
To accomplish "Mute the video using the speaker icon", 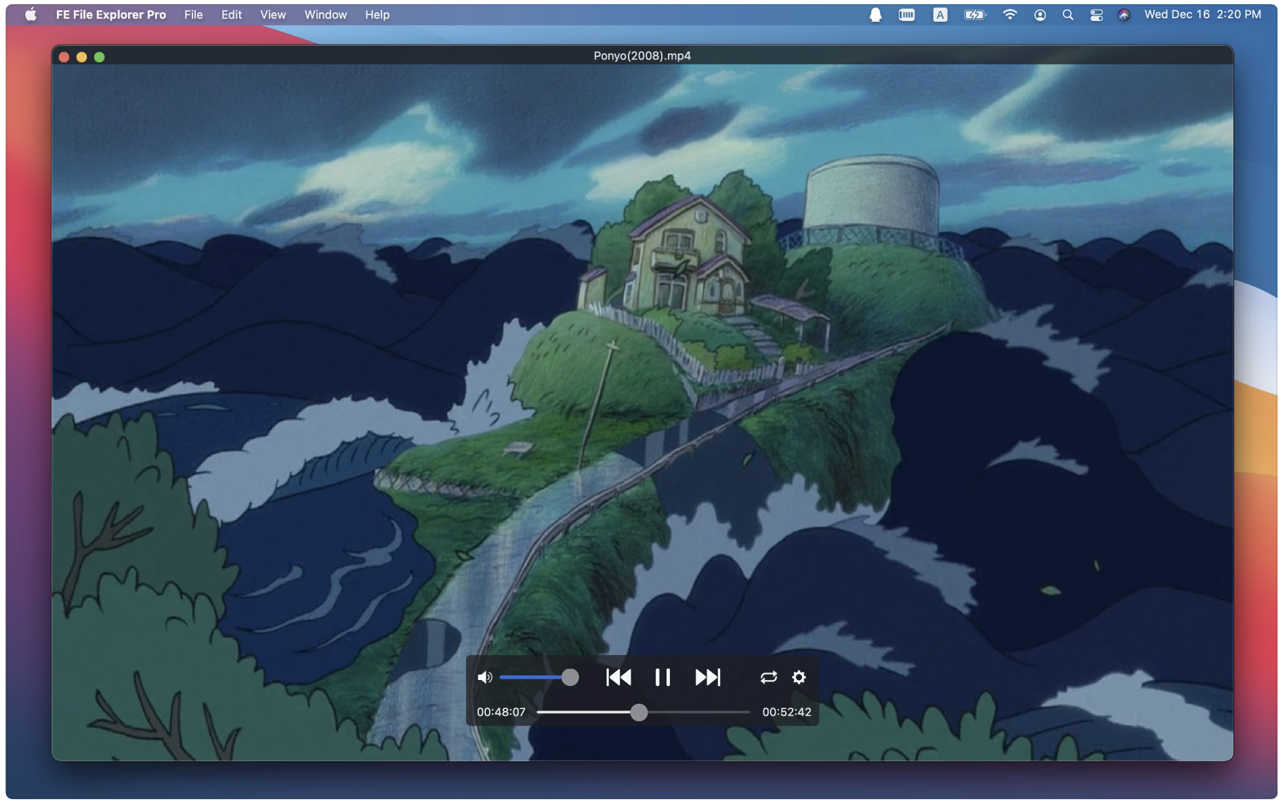I will [484, 677].
